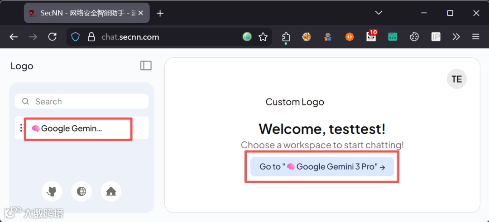Open the extension with badge 10
489x222 pixels.
pos(371,37)
